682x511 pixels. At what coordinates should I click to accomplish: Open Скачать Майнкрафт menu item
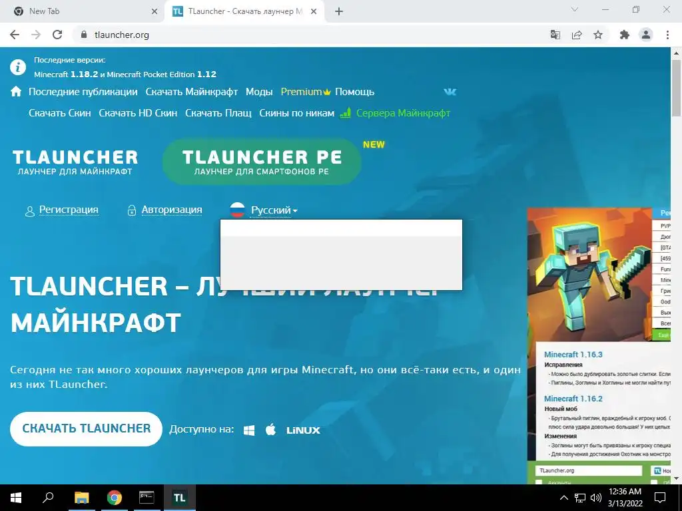191,92
